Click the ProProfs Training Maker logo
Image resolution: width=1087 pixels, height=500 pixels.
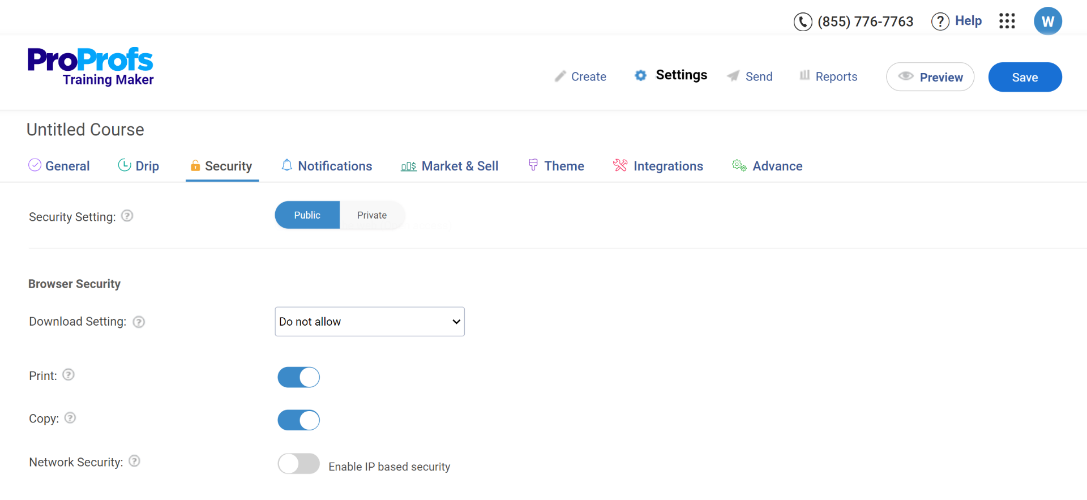pos(91,67)
